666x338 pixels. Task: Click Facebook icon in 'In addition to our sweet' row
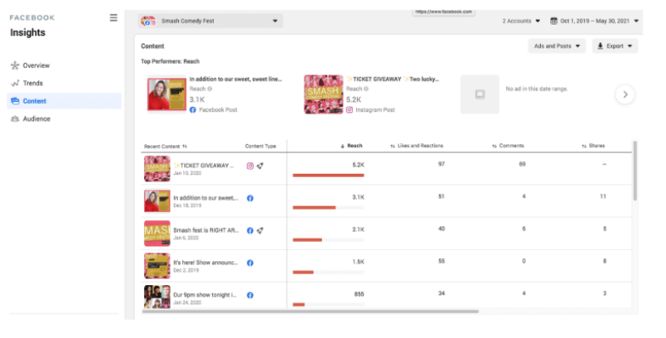(x=250, y=198)
